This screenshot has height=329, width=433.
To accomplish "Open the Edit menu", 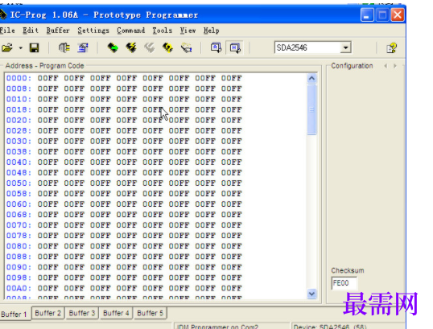I will 31,31.
